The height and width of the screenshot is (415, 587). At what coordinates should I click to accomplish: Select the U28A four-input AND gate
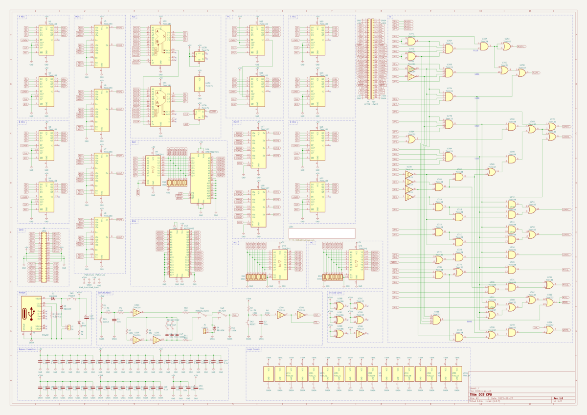click(449, 157)
